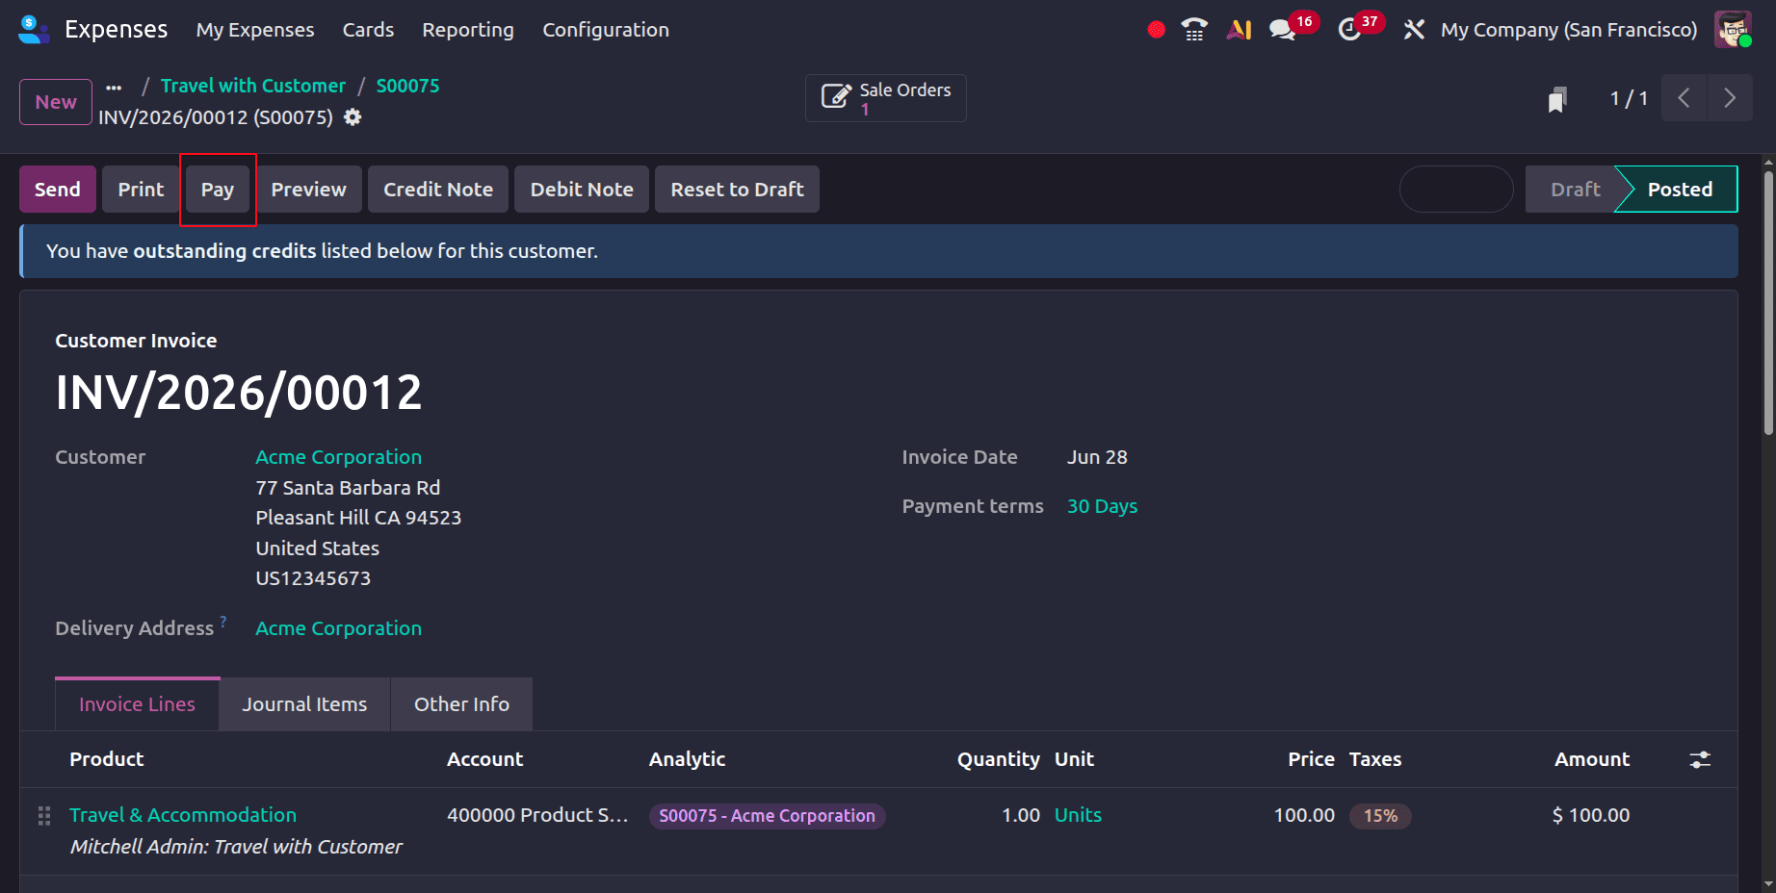Image resolution: width=1776 pixels, height=893 pixels.
Task: Open the conversations icon showing 16
Action: 1283,30
